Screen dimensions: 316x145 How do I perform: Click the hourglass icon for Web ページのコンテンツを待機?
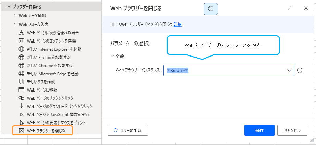pos(21,41)
